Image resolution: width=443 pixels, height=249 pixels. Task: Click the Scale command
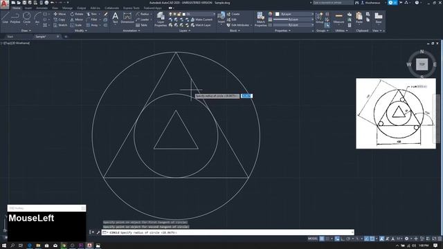[x=76, y=25]
